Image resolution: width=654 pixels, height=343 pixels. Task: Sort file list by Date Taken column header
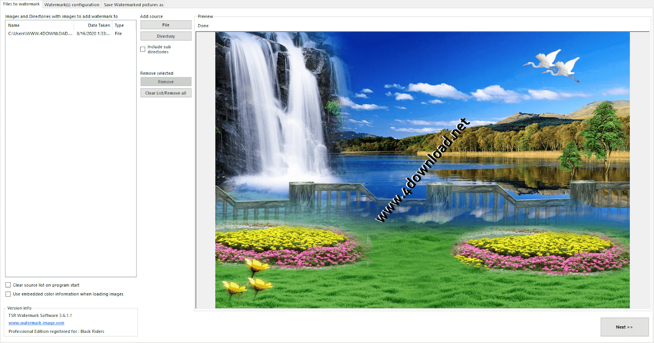(x=93, y=25)
